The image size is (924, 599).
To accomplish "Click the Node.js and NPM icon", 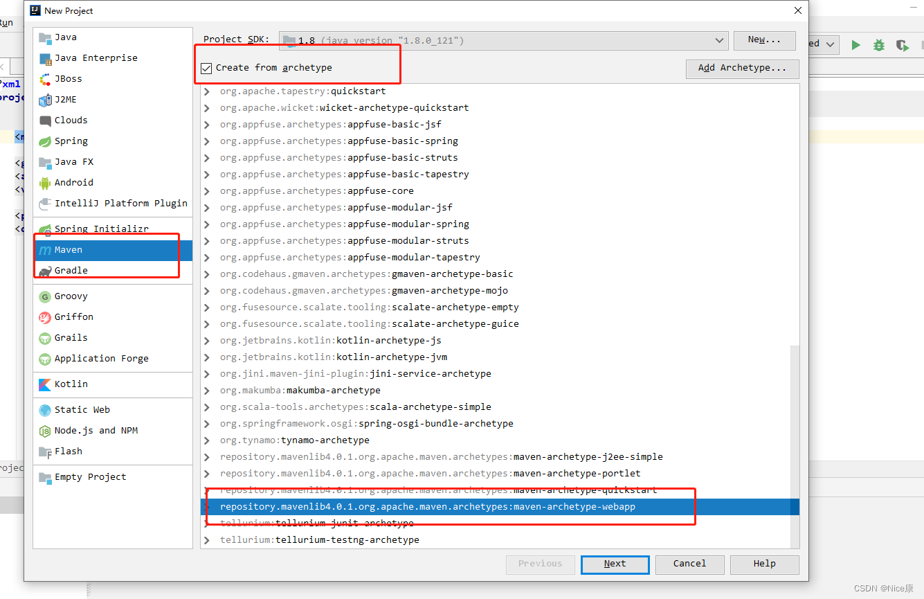I will click(x=45, y=431).
